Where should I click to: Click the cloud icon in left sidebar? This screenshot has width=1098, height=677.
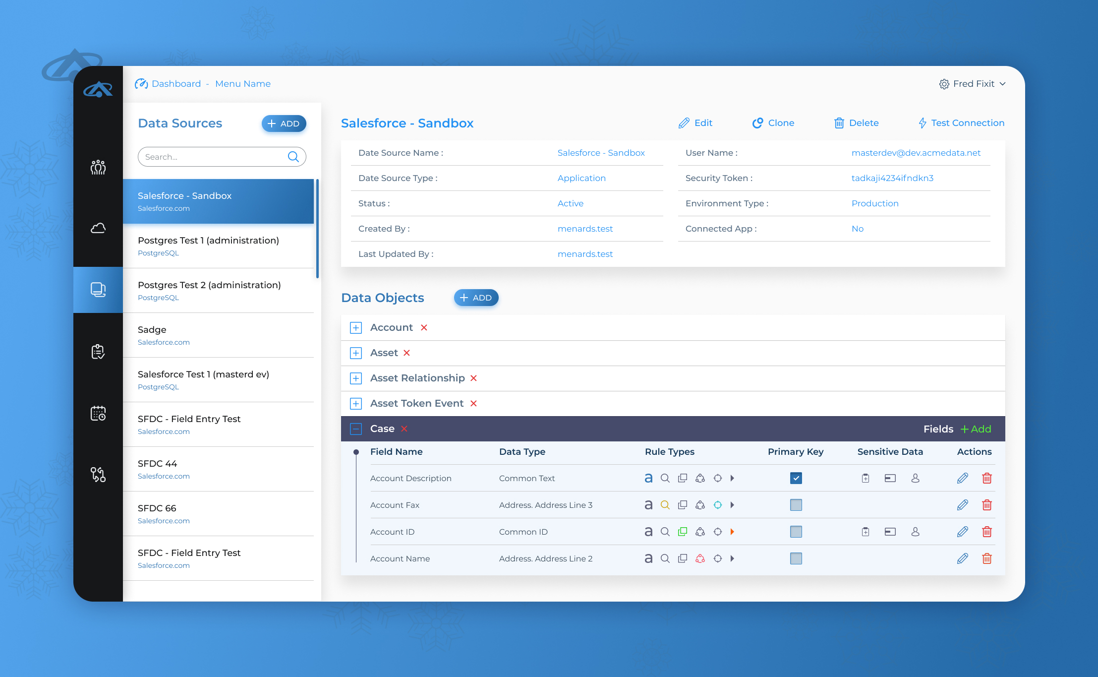pos(98,228)
